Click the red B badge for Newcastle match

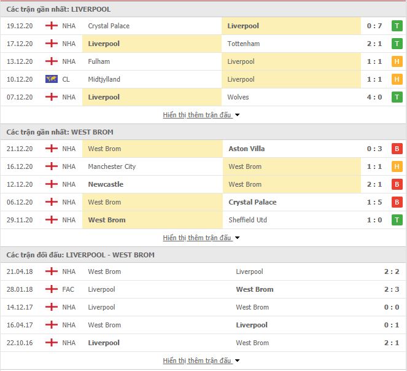tap(397, 184)
